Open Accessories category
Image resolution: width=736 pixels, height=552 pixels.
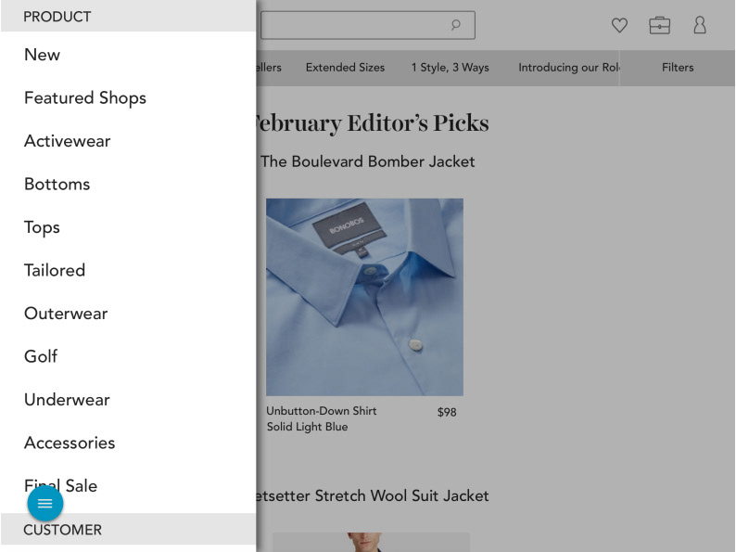tap(70, 443)
